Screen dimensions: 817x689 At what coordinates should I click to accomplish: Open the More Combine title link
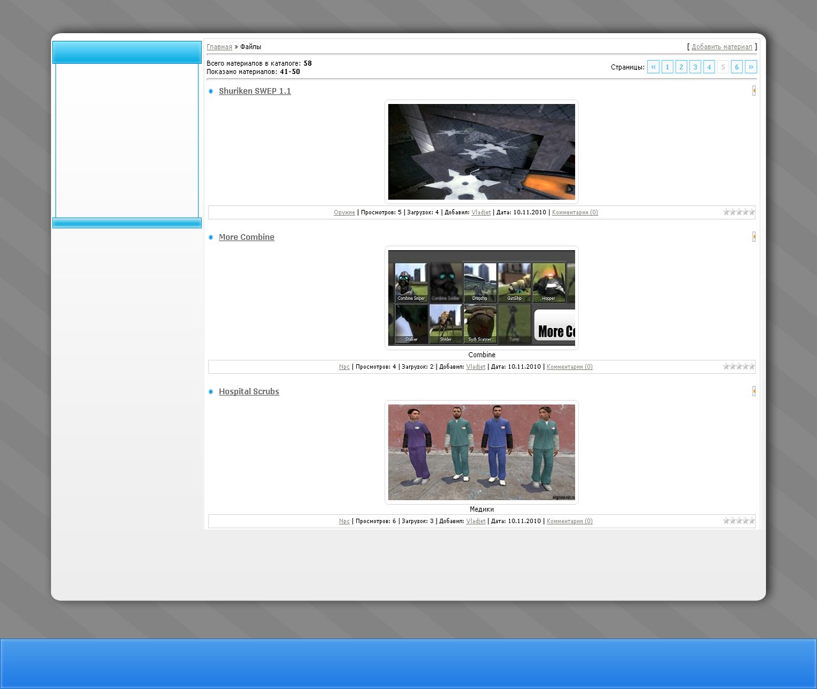(x=246, y=237)
